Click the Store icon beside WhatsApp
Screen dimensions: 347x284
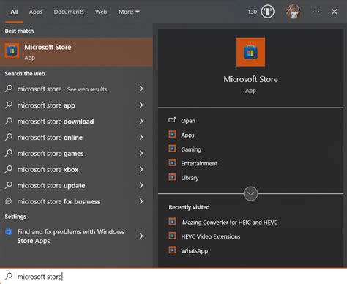pos(172,250)
